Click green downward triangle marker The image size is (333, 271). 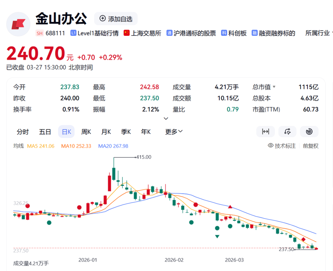click(217, 236)
